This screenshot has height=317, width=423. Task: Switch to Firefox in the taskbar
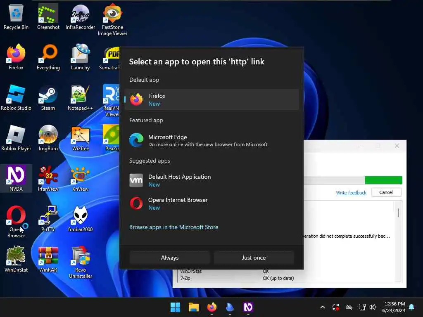tap(212, 307)
